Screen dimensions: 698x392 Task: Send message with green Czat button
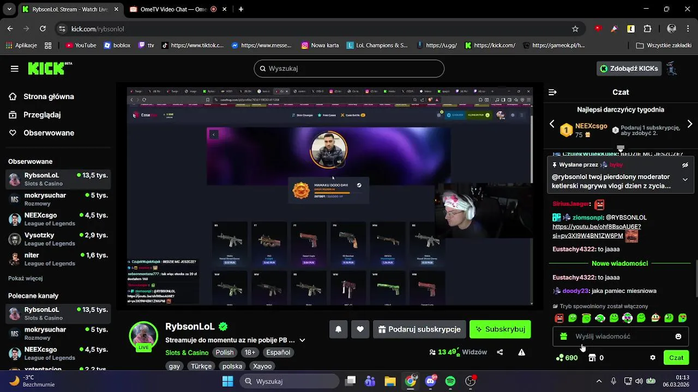tap(676, 358)
